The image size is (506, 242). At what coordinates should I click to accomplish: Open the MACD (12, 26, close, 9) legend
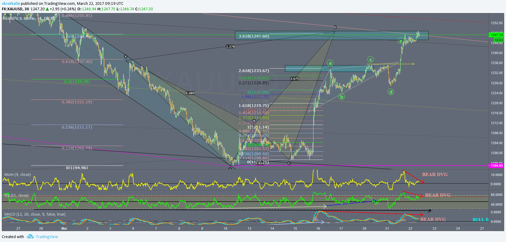point(35,214)
